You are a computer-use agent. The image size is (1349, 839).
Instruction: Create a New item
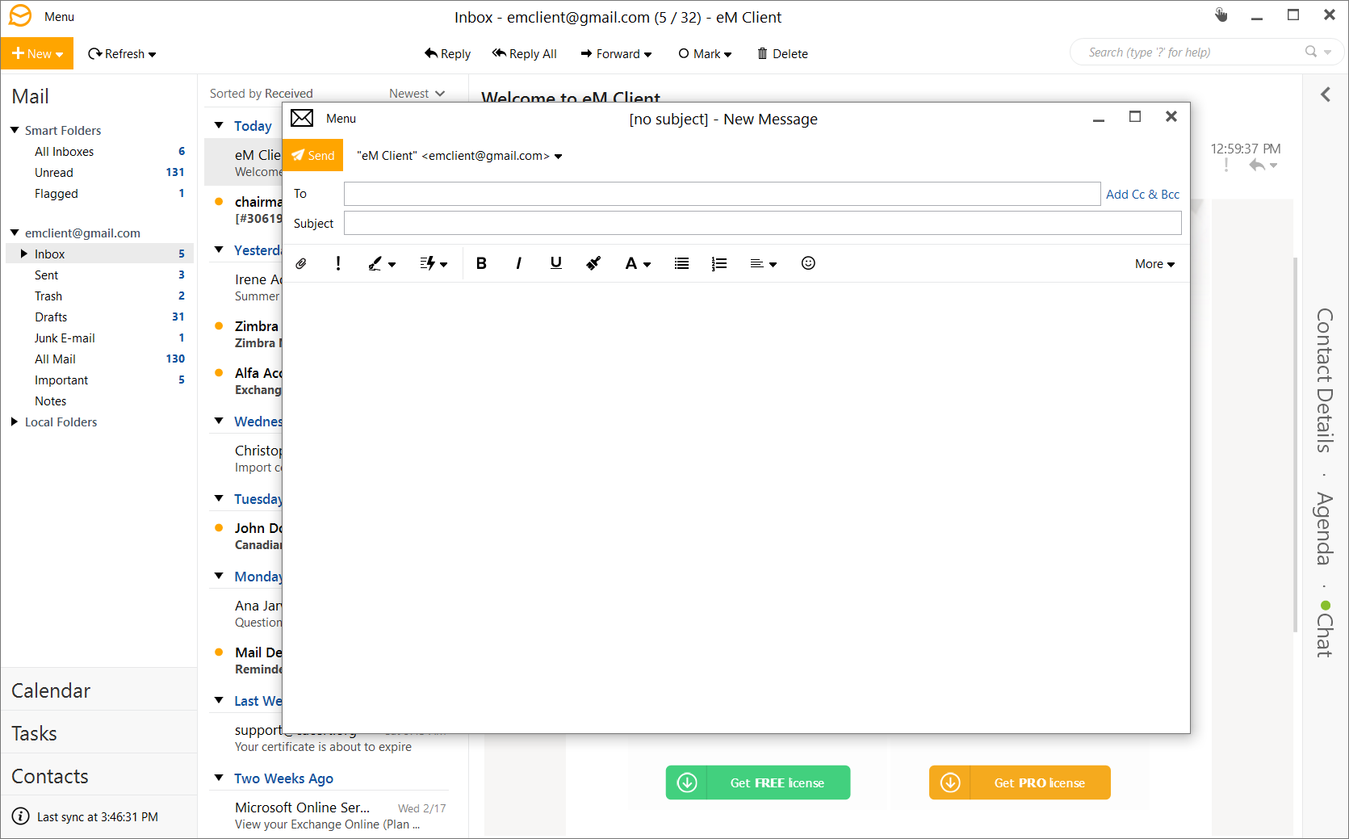click(37, 53)
